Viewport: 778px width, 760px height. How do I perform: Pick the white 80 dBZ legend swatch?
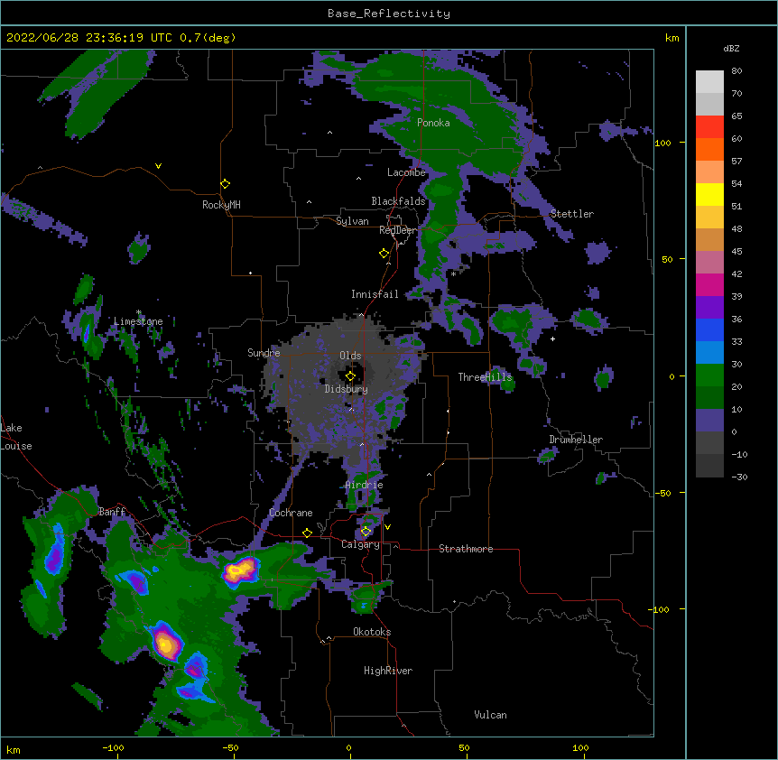[709, 82]
